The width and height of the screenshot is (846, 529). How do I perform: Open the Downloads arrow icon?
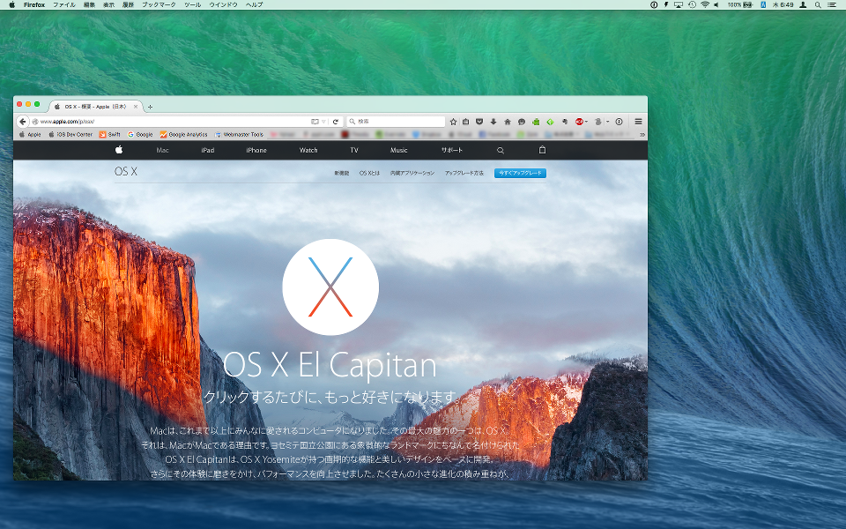tap(493, 122)
